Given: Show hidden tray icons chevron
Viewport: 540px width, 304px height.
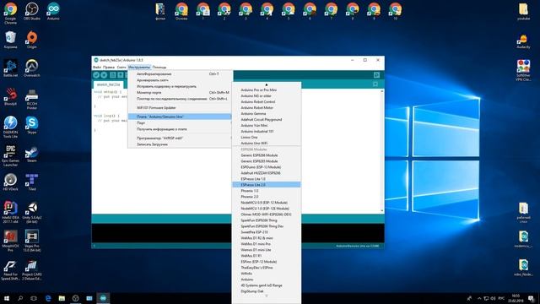Looking at the screenshot, I should pos(479,298).
